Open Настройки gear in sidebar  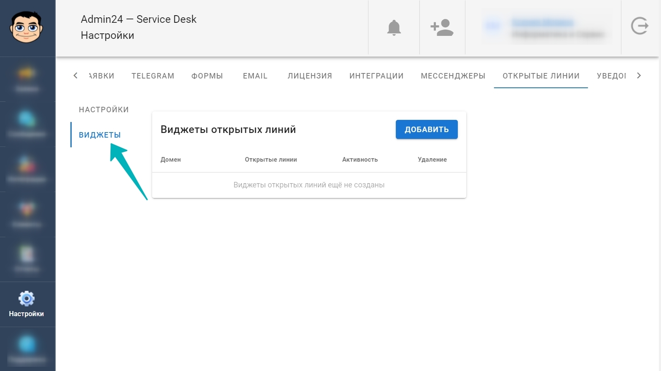point(27,304)
